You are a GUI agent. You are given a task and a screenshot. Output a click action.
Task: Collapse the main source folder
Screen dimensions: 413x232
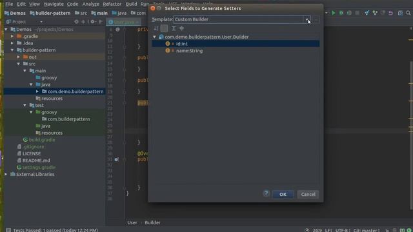[25, 70]
